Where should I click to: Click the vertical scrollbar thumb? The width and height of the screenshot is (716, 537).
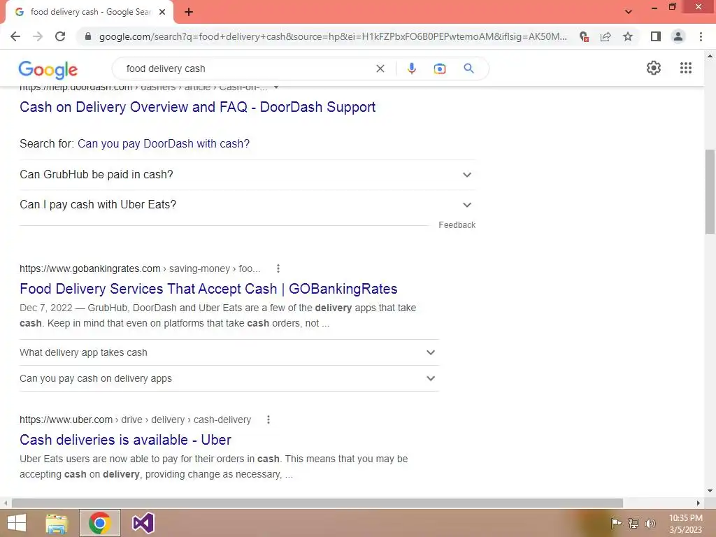tap(710, 192)
